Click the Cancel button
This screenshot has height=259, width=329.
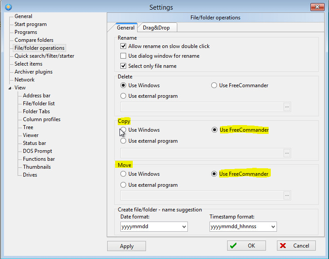(296, 246)
